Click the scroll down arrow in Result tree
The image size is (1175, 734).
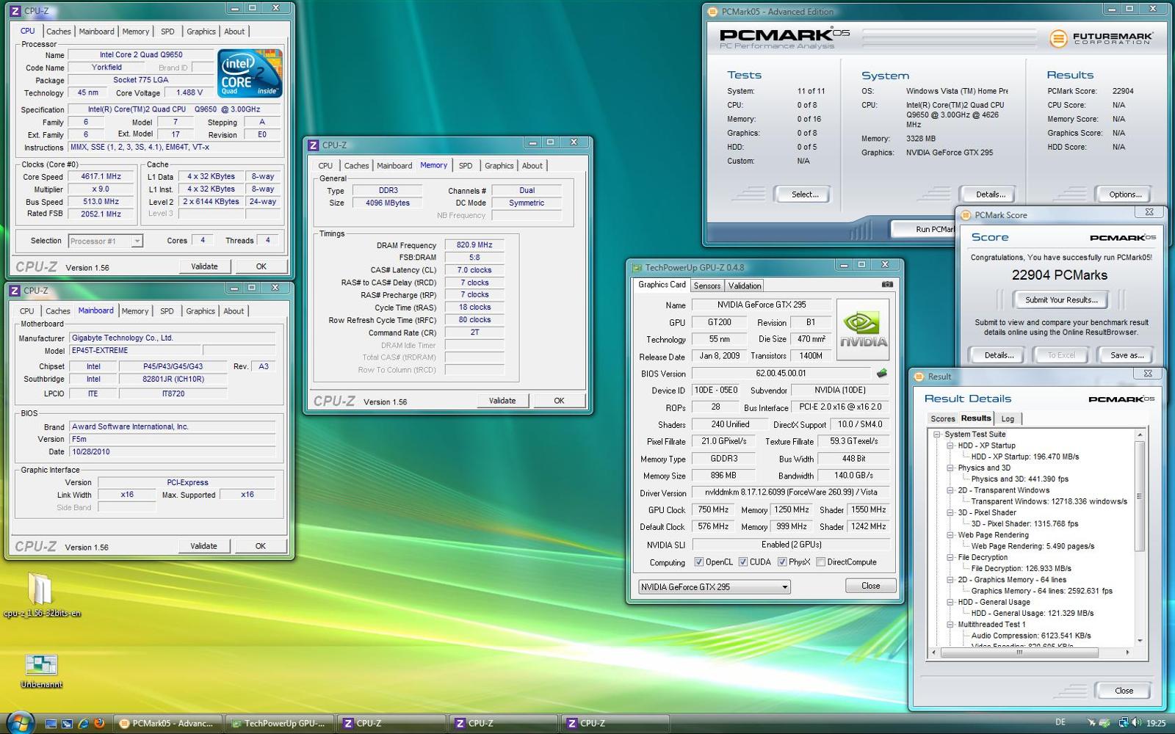pos(1140,640)
